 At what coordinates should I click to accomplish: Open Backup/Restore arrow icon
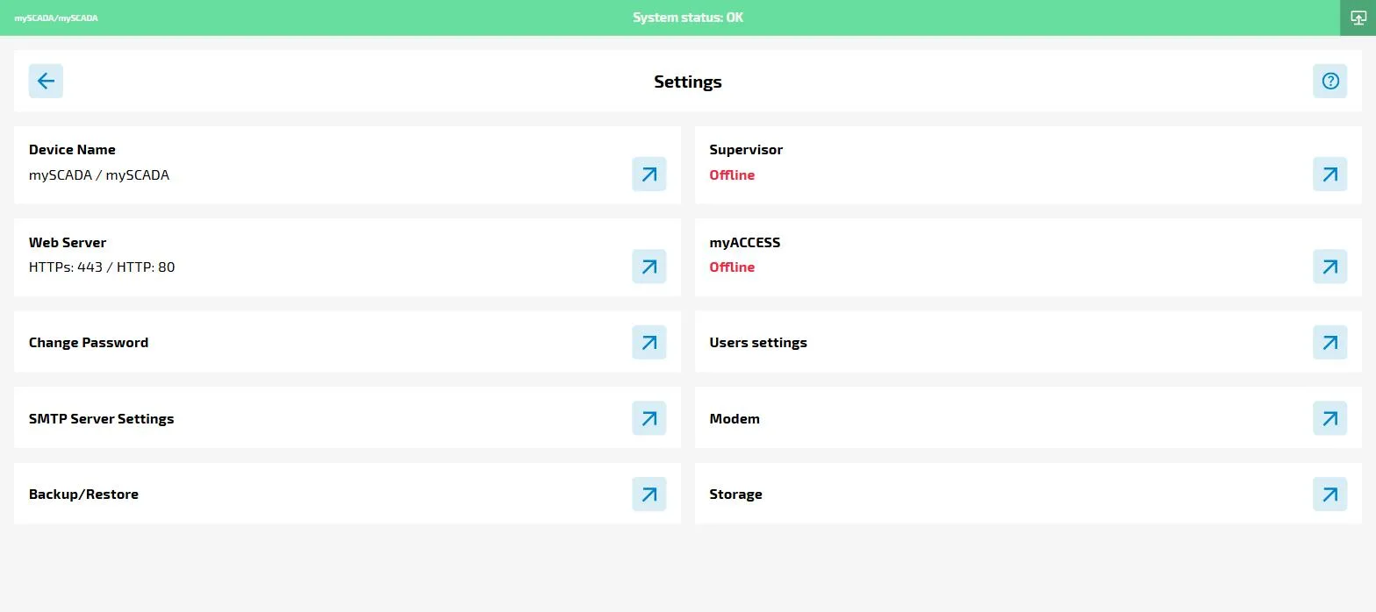649,494
